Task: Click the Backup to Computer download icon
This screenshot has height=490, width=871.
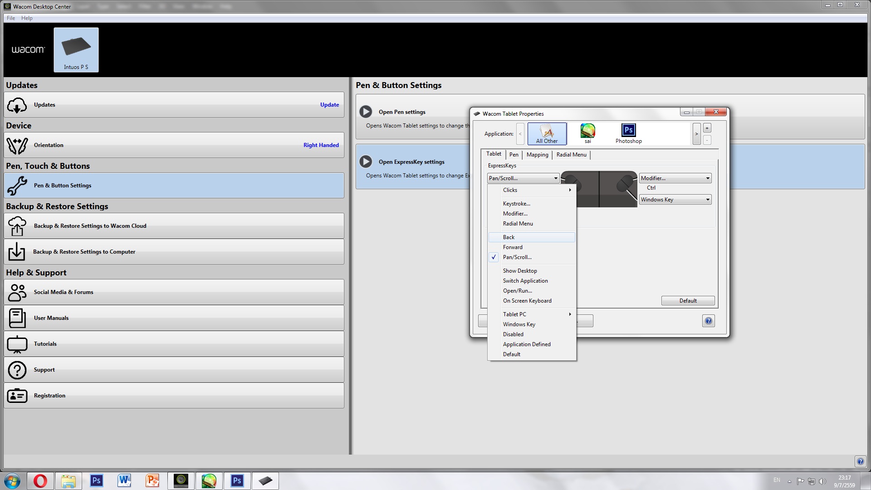Action: pyautogui.click(x=17, y=252)
